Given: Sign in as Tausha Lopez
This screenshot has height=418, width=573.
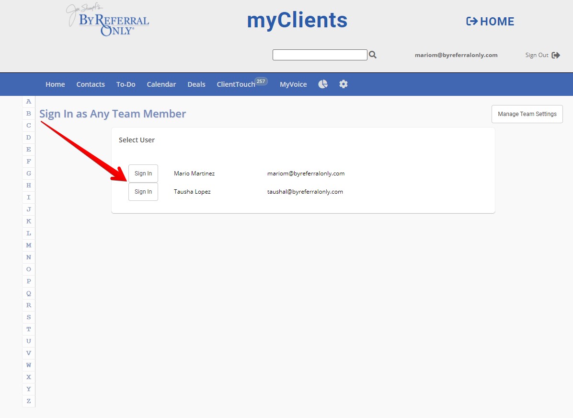Looking at the screenshot, I should [143, 192].
